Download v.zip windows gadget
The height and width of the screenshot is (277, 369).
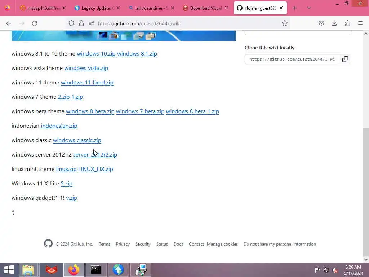(x=72, y=198)
